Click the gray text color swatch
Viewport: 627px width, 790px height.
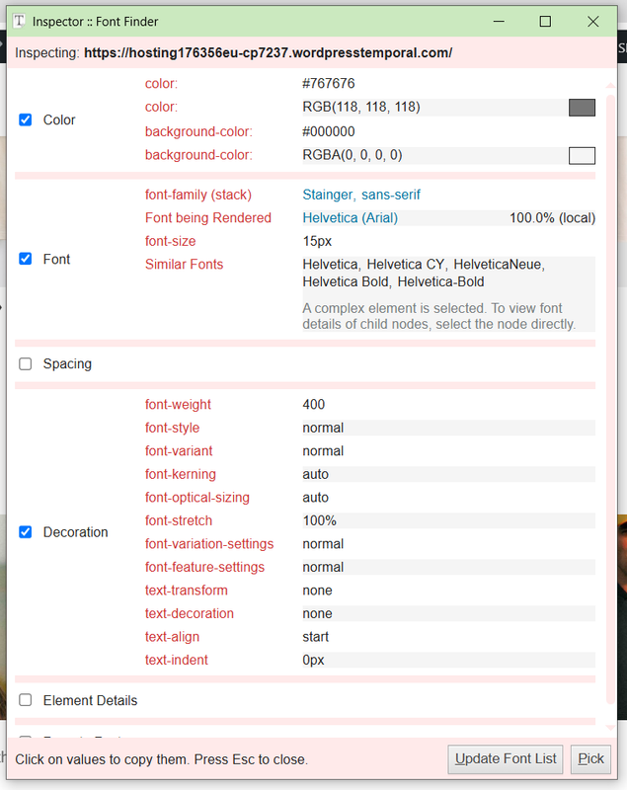pyautogui.click(x=582, y=108)
